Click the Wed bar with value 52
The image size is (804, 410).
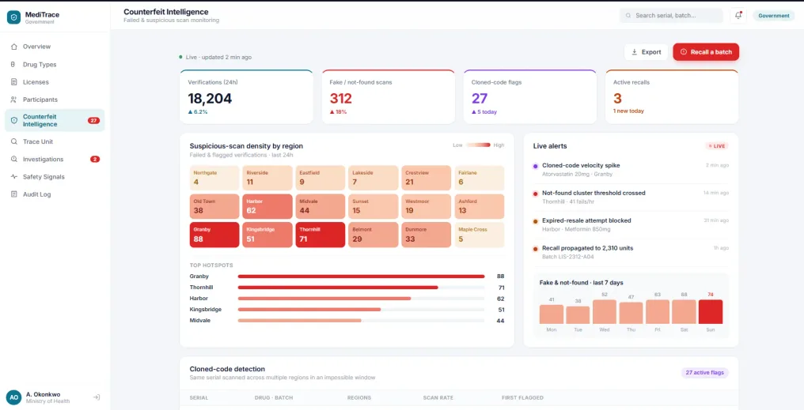[605, 312]
